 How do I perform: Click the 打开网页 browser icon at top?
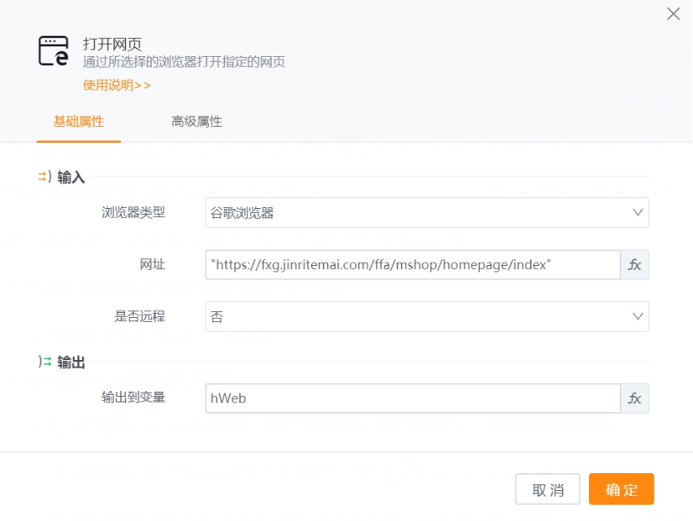52,50
